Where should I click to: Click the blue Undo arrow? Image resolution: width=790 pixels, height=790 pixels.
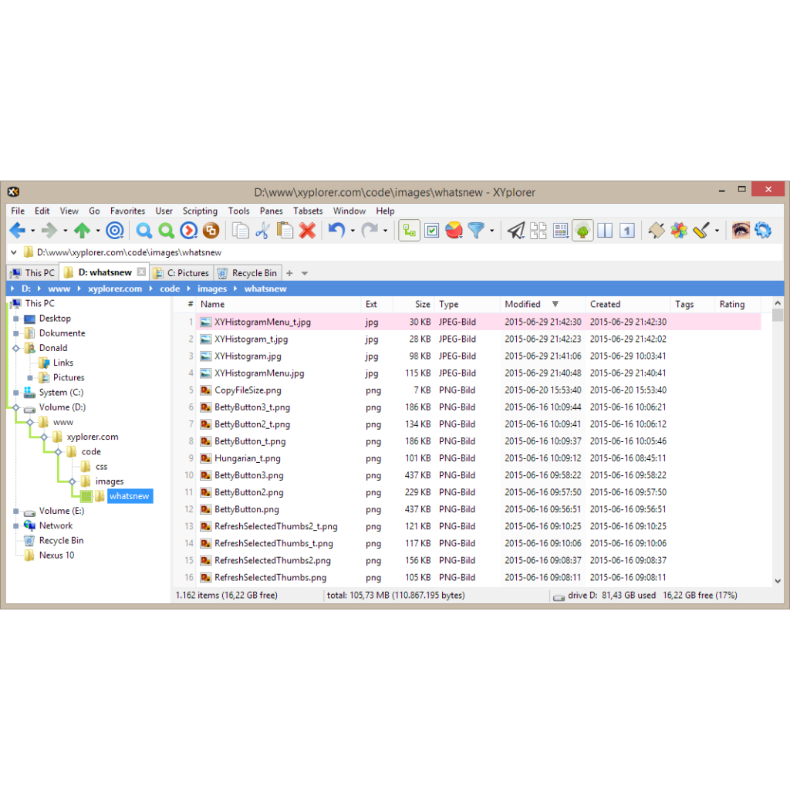[x=336, y=231]
